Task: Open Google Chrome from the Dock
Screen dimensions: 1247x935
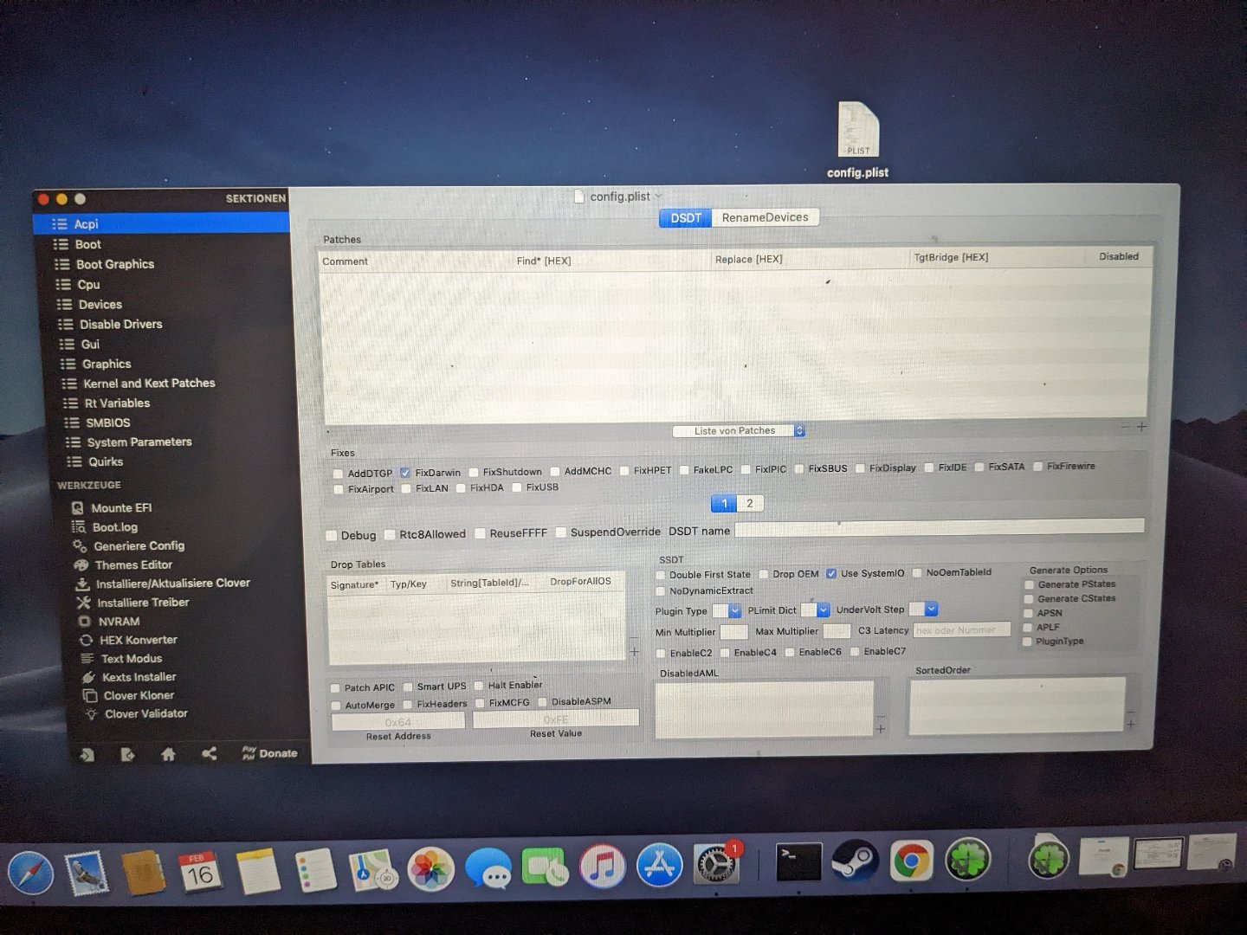Action: 912,861
